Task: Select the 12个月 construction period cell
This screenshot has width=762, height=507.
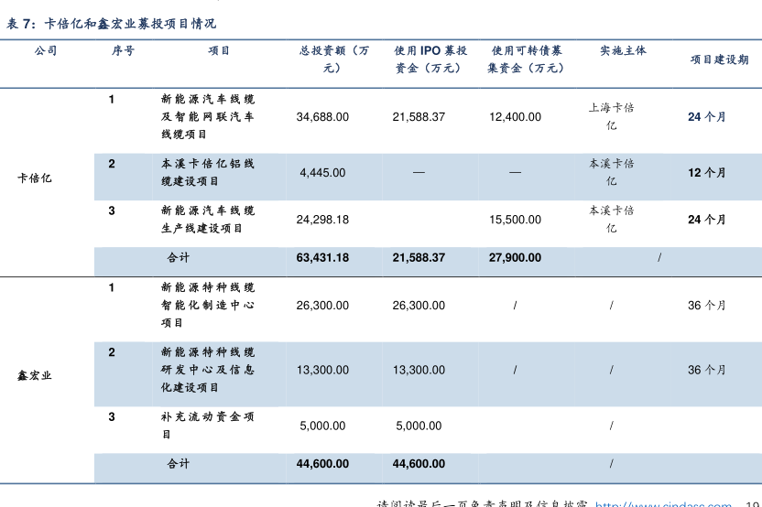Action: 707,172
